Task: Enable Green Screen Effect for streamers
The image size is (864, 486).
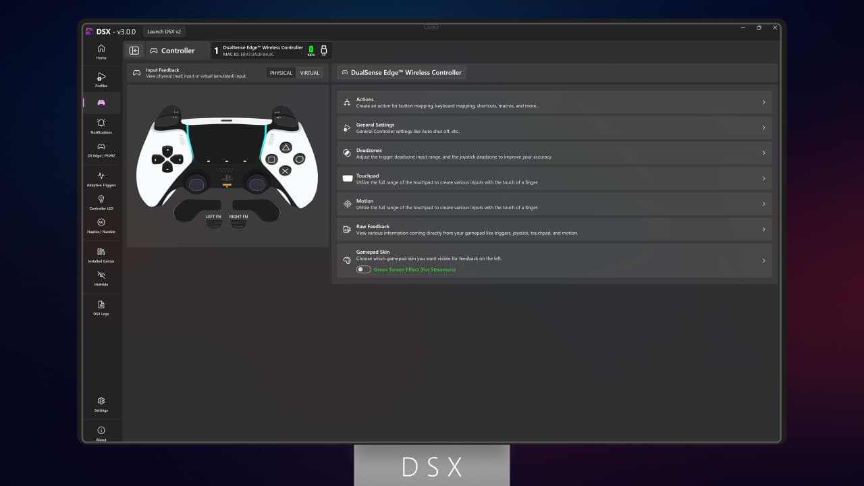Action: pos(362,269)
